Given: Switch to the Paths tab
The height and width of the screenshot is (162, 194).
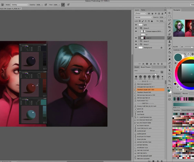Looking at the screenshot, I should (x=143, y=10).
